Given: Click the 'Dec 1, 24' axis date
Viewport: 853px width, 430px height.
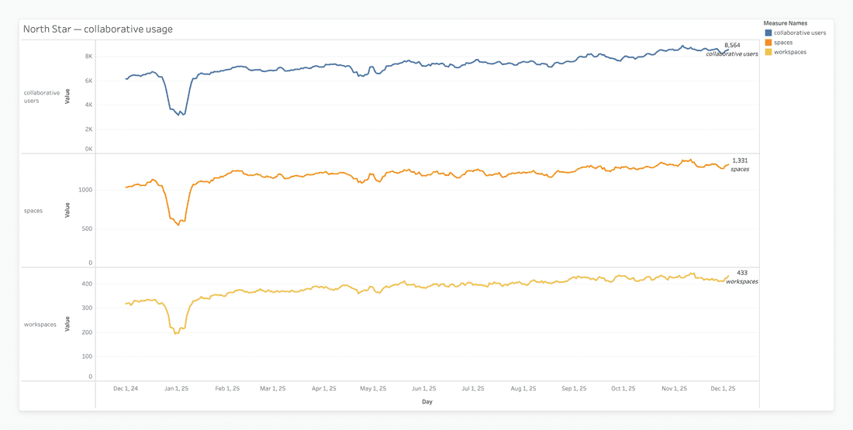Looking at the screenshot, I should [x=126, y=389].
